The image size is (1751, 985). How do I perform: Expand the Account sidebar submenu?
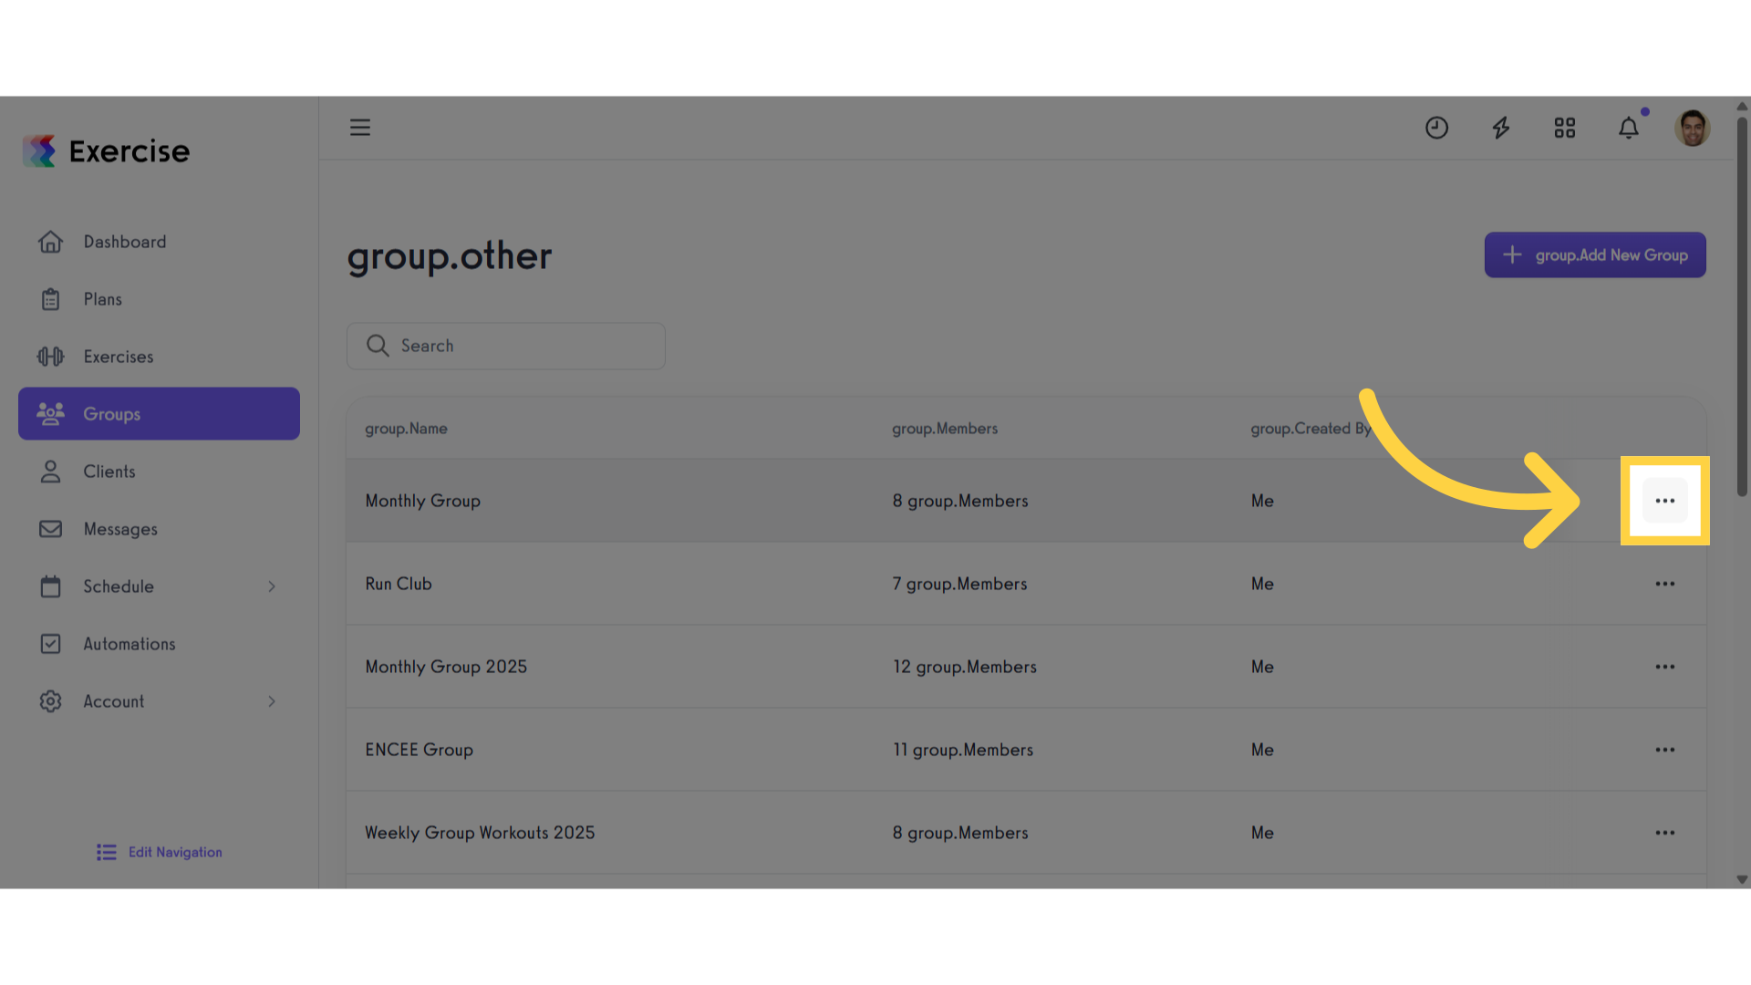coord(272,701)
